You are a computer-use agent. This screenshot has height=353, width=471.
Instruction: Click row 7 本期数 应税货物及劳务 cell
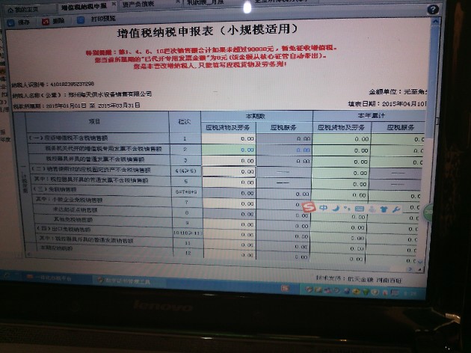click(x=230, y=203)
